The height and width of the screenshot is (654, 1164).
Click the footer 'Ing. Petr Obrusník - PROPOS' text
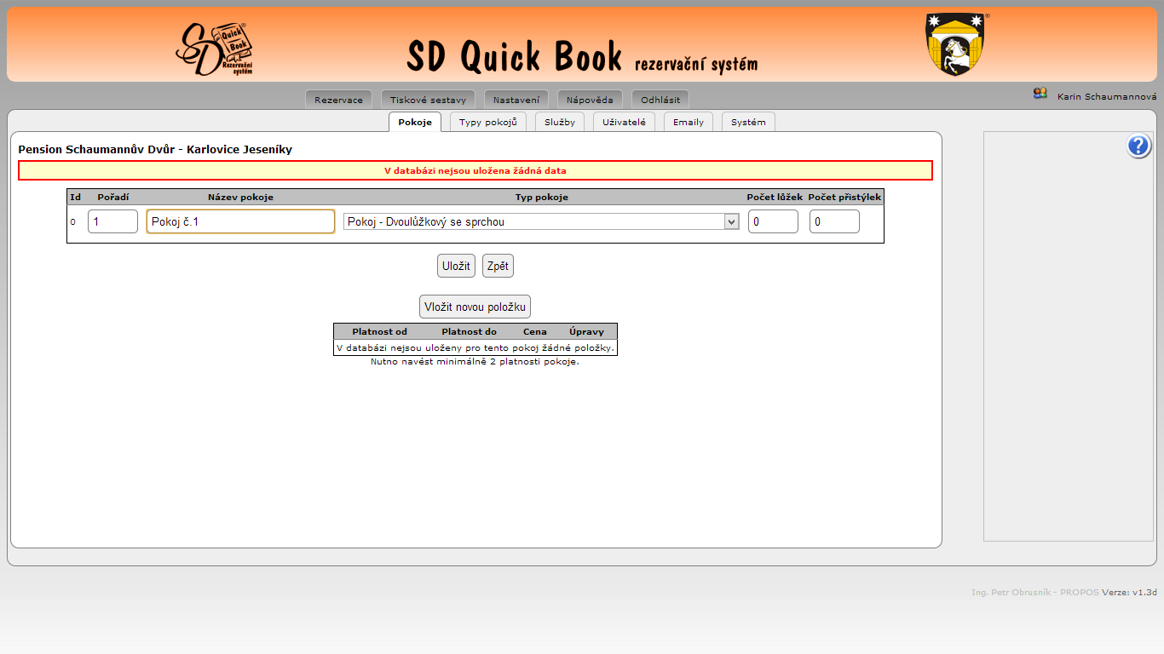click(1035, 591)
